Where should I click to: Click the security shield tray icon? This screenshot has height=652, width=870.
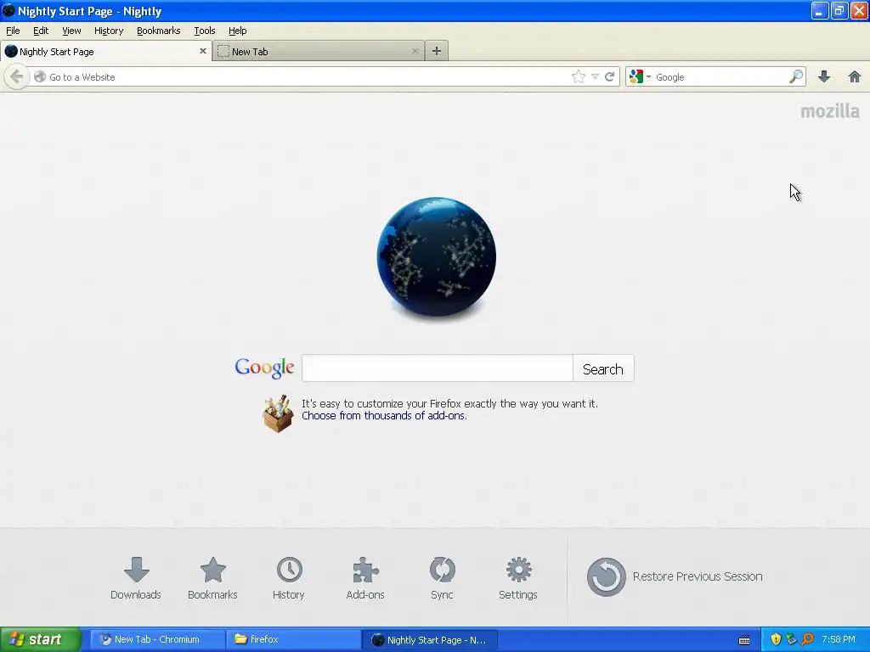(x=776, y=640)
